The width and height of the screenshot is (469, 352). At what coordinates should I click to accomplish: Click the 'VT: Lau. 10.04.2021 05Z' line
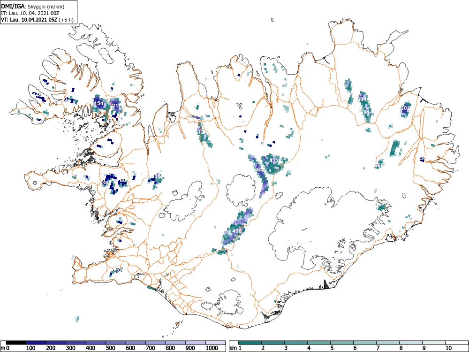[30, 20]
